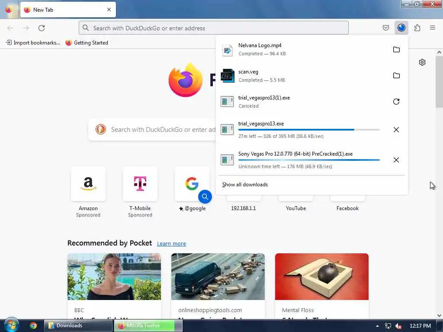This screenshot has height=332, width=443.
Task: Open the Firefox View icon beside tab
Action: [x=9, y=10]
